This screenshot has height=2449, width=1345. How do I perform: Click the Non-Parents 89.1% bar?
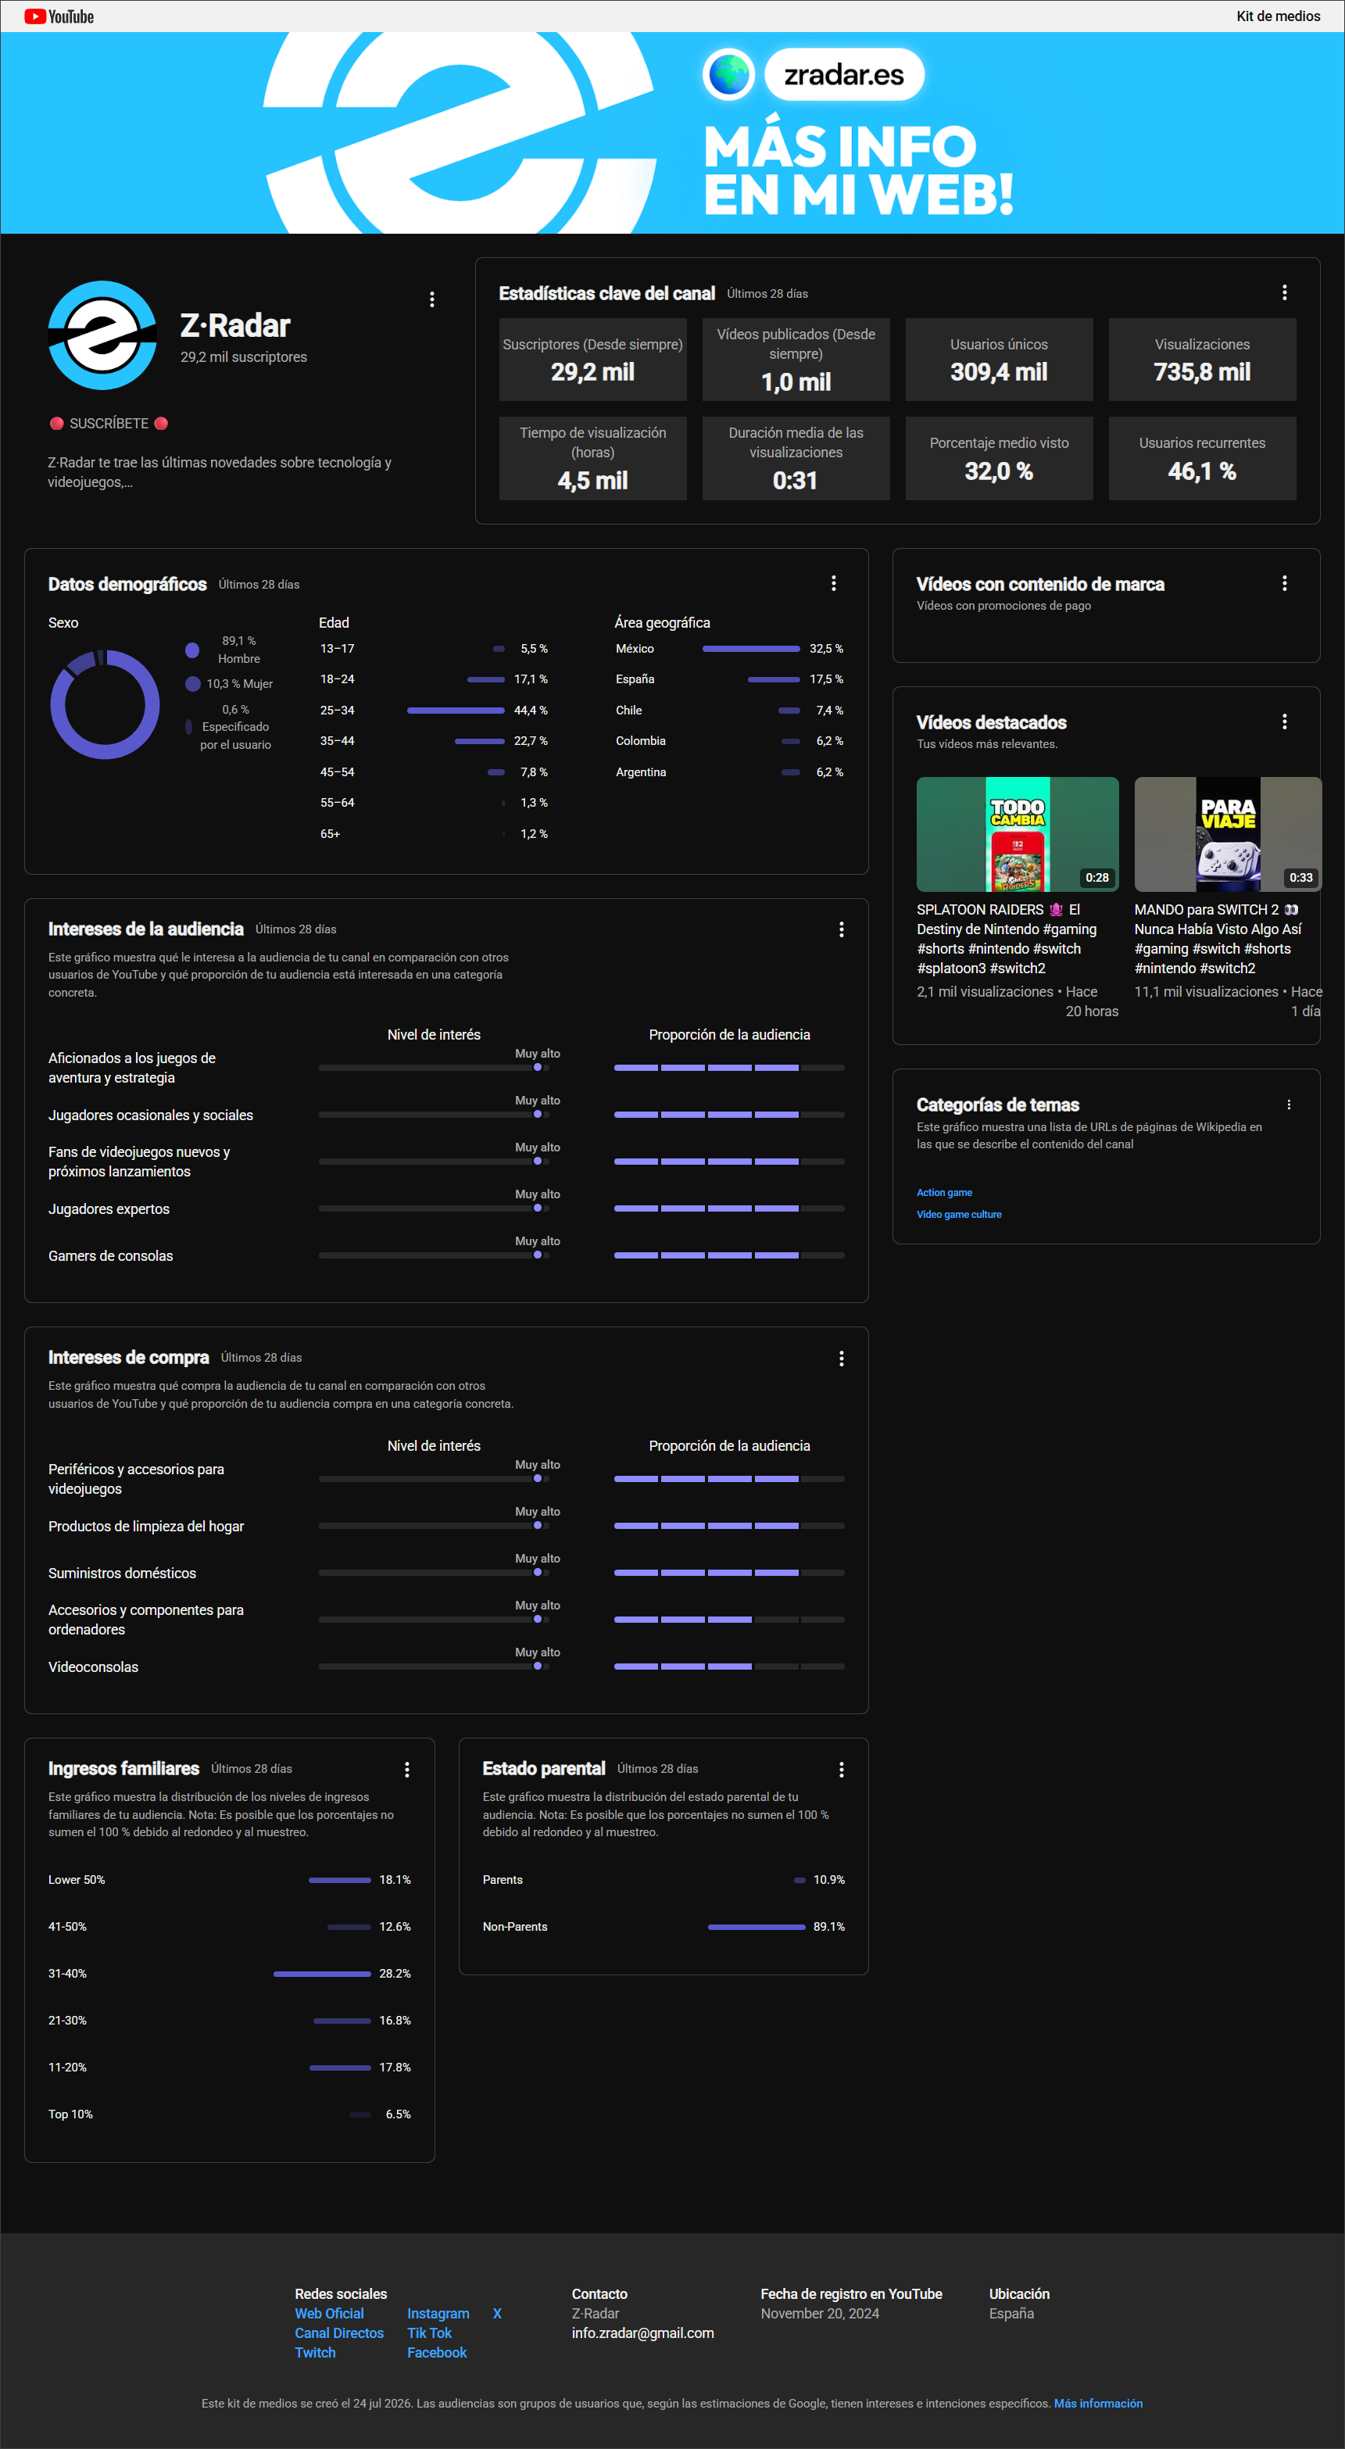pyautogui.click(x=757, y=1927)
